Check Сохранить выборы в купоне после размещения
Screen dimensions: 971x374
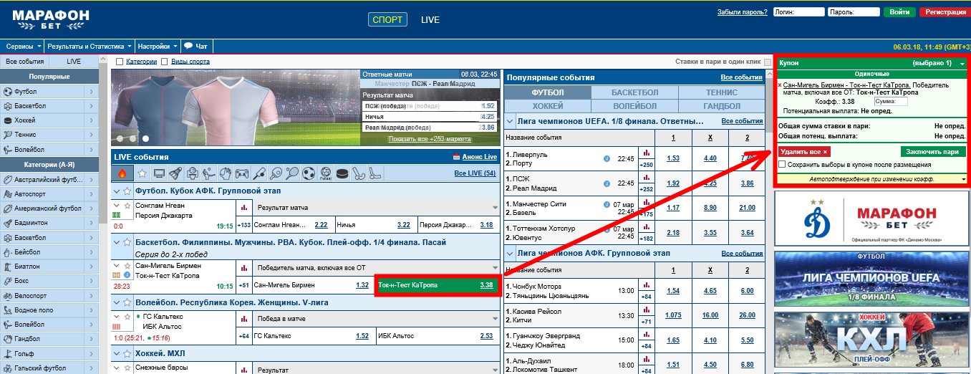(781, 165)
